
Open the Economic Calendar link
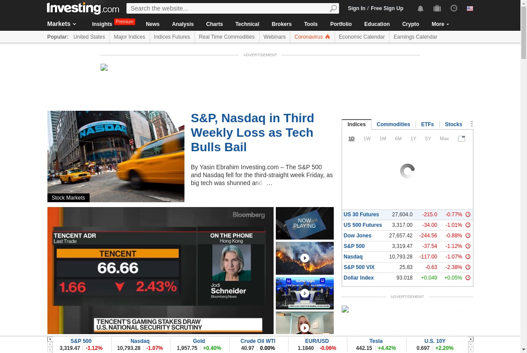(362, 37)
